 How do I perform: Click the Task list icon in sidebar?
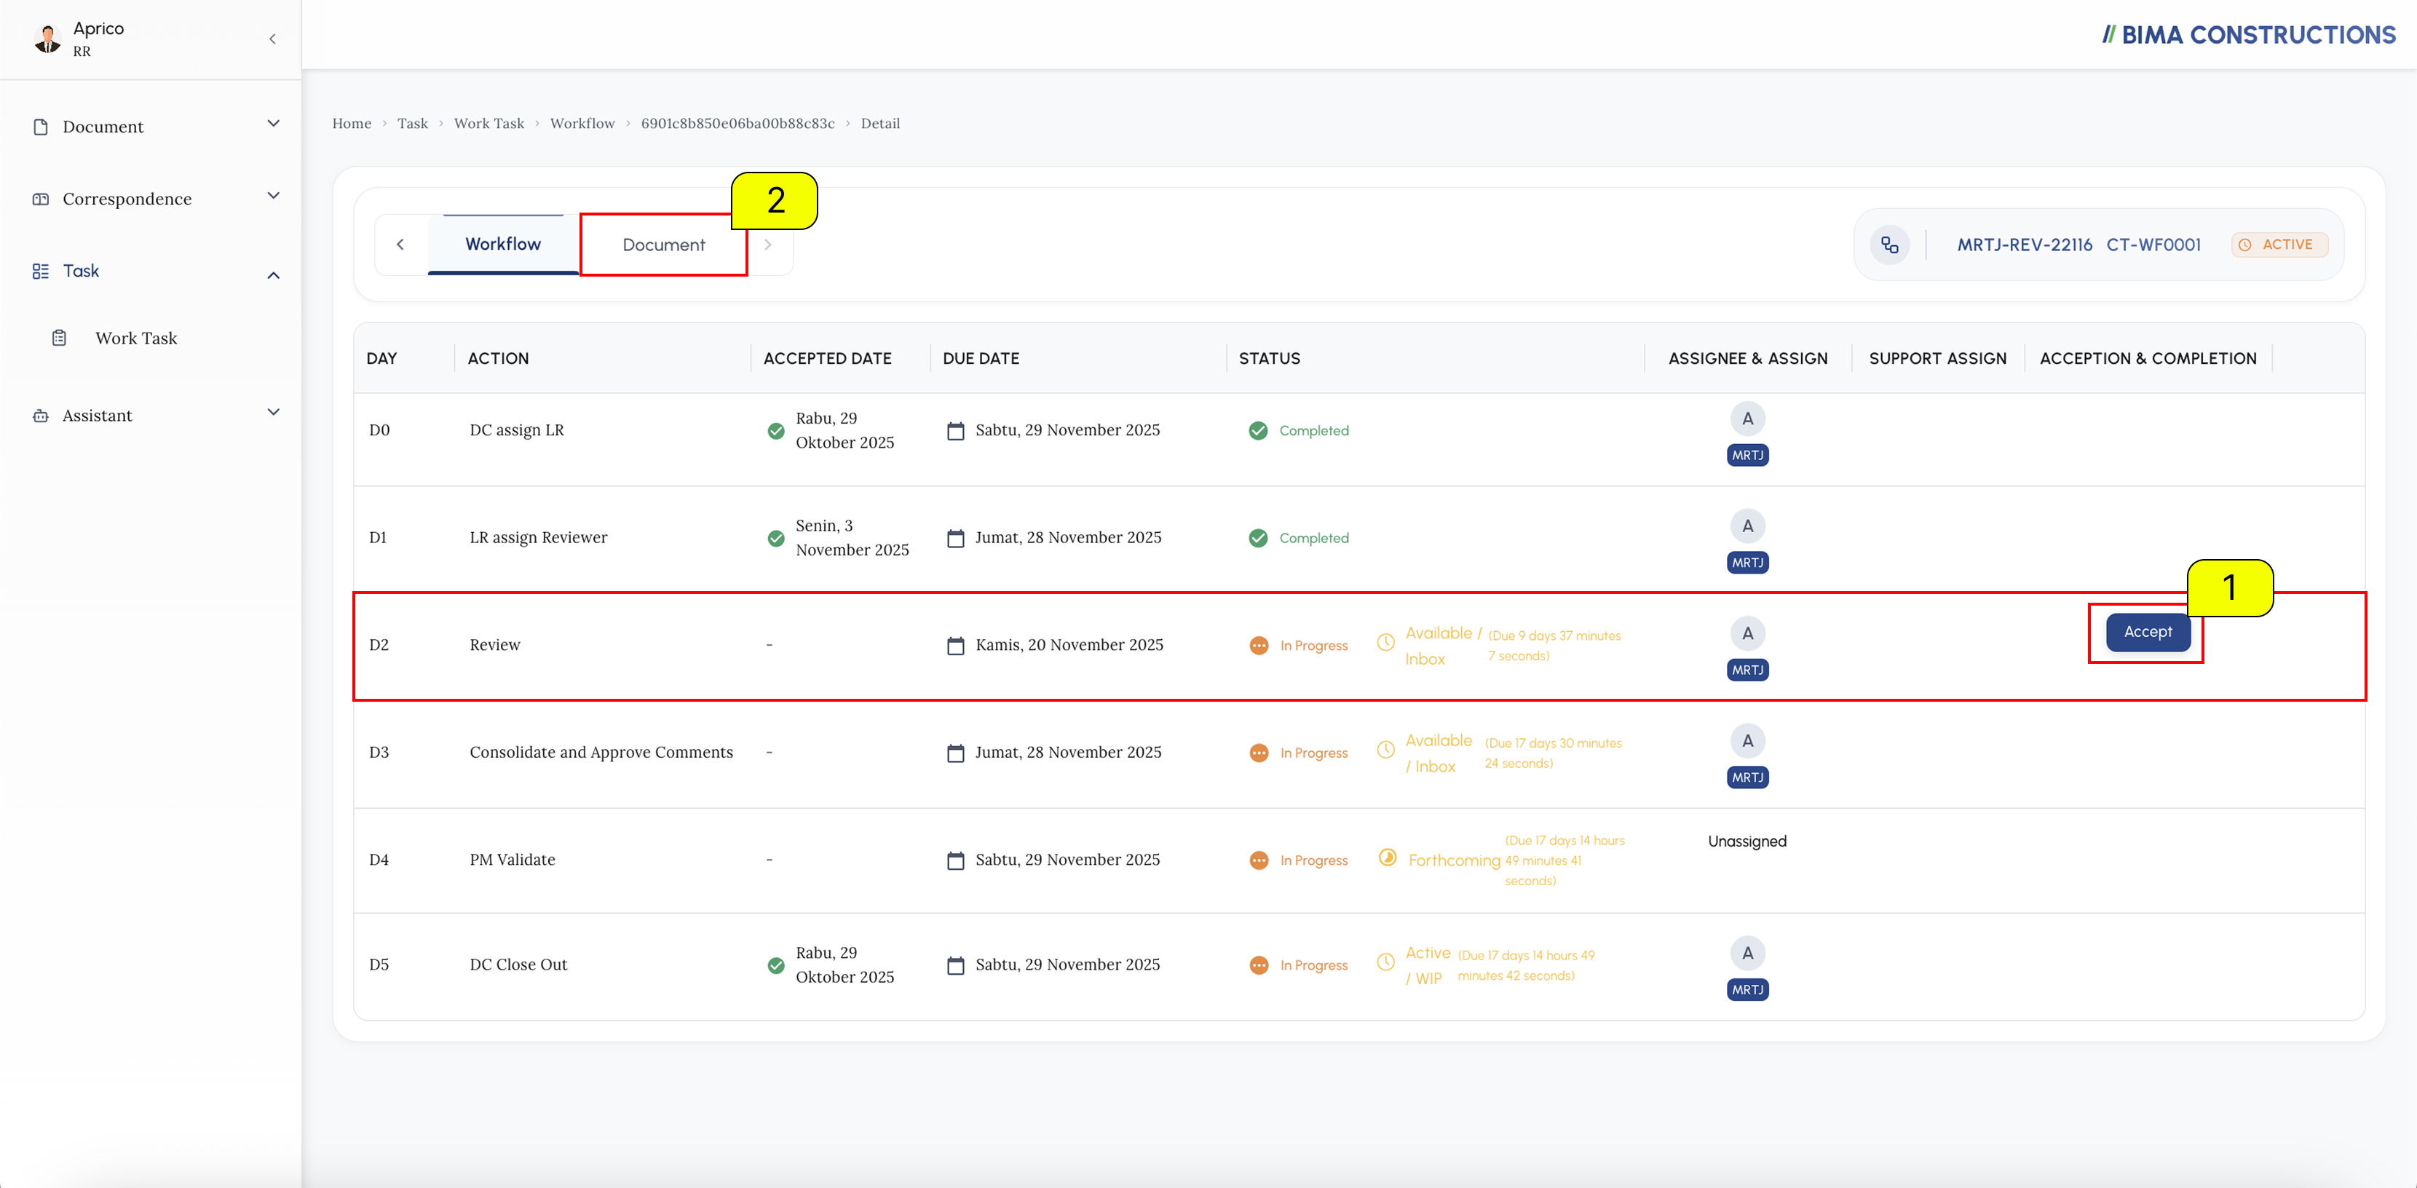click(40, 272)
